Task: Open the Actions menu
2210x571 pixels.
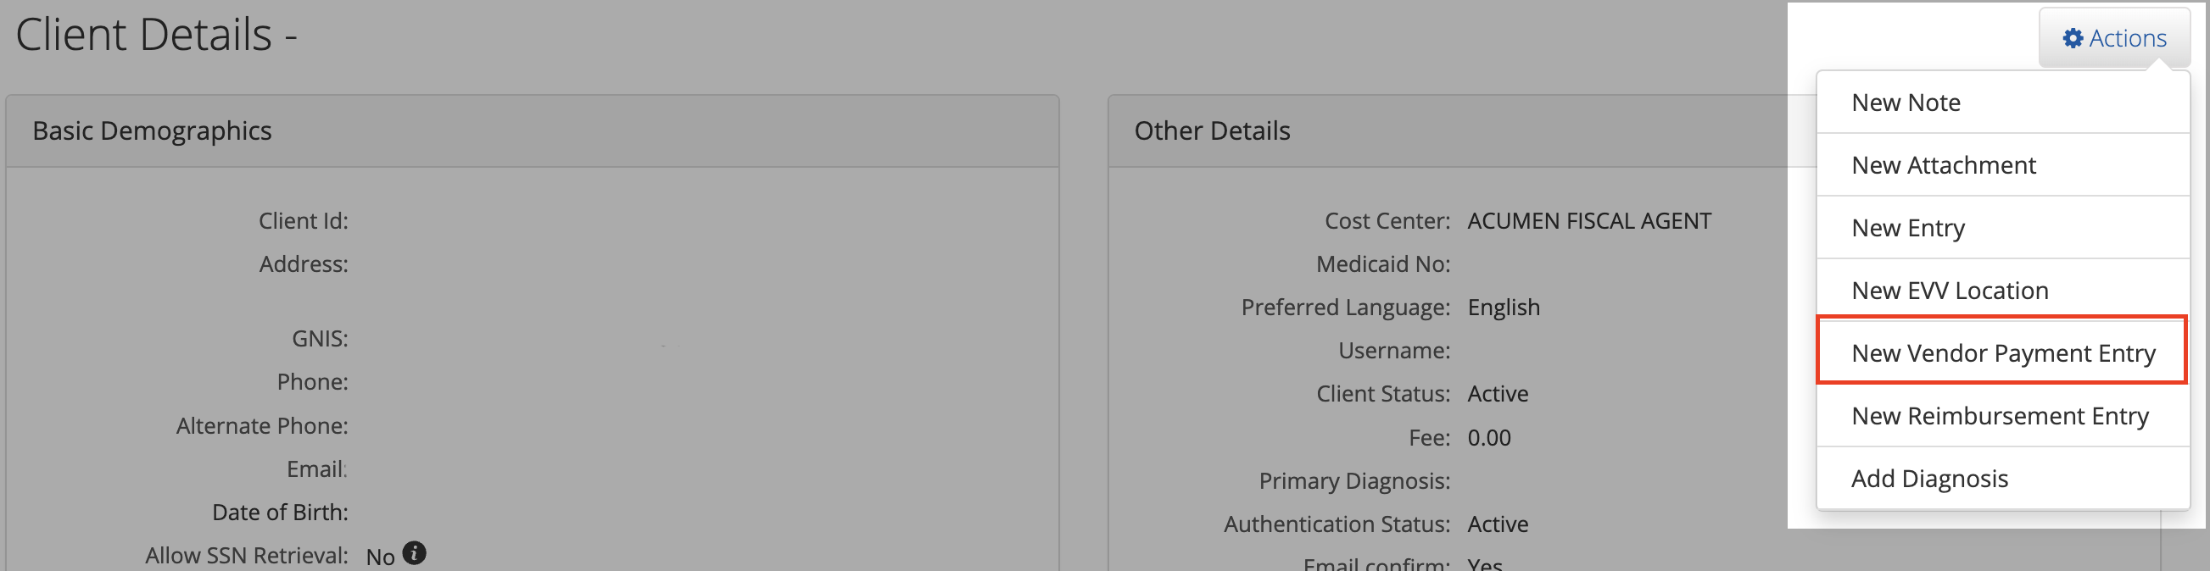Action: click(x=2115, y=38)
